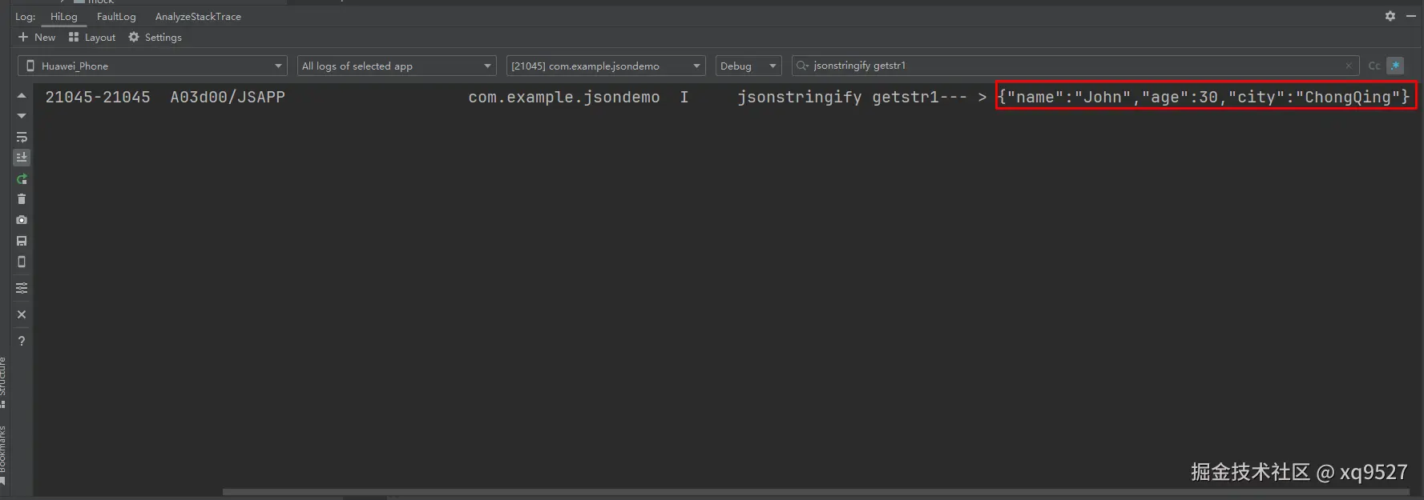Viewport: 1424px width, 500px height.
Task: Click the scroll-down arrow icon in the log sidebar
Action: tap(22, 116)
